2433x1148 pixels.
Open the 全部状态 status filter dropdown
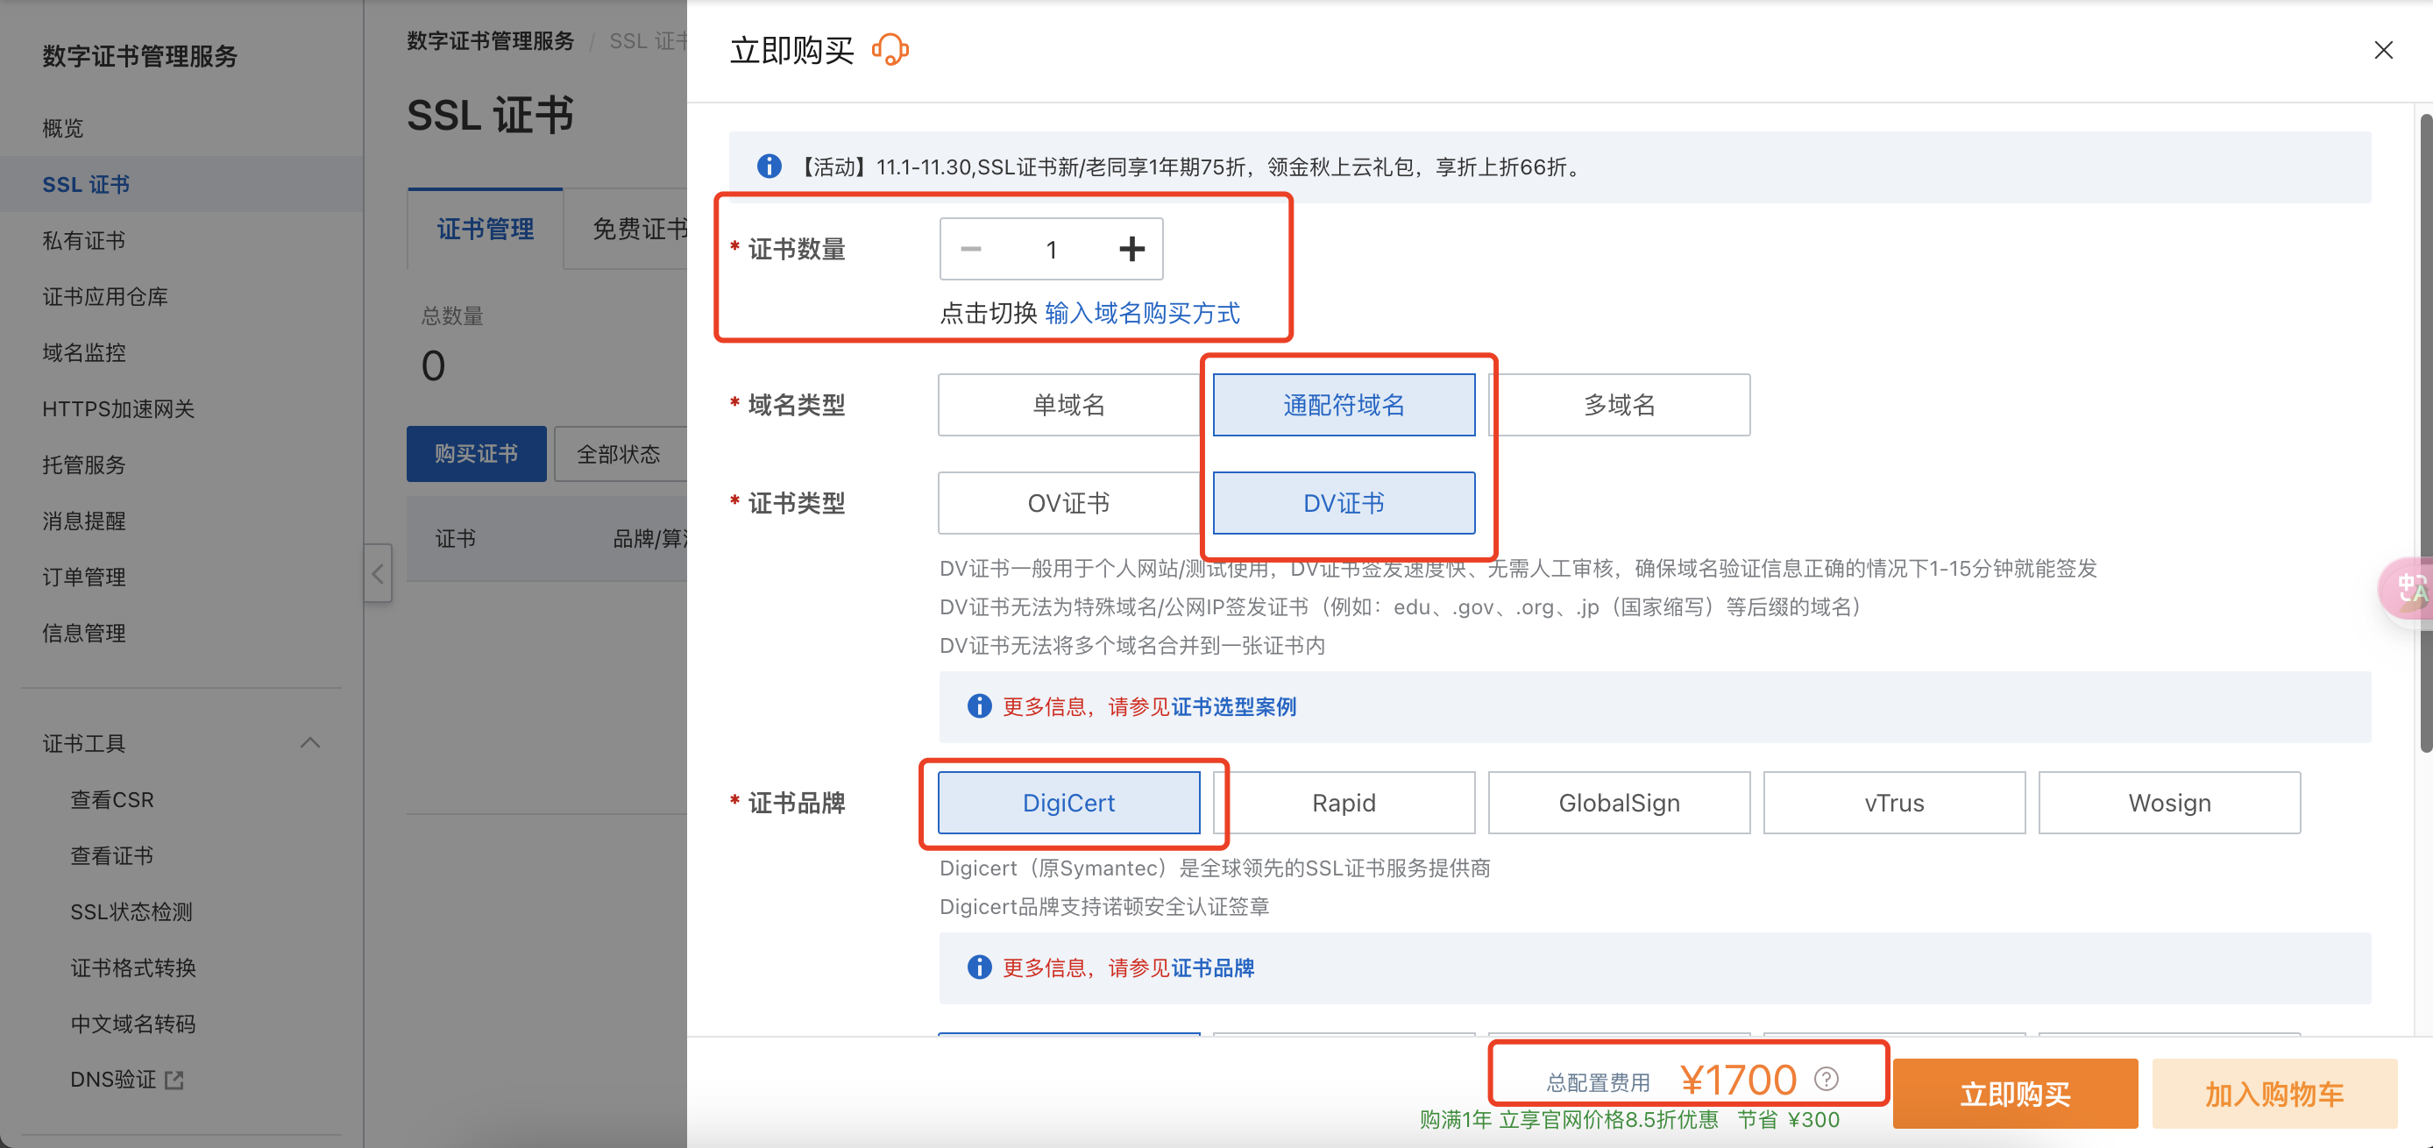point(619,454)
